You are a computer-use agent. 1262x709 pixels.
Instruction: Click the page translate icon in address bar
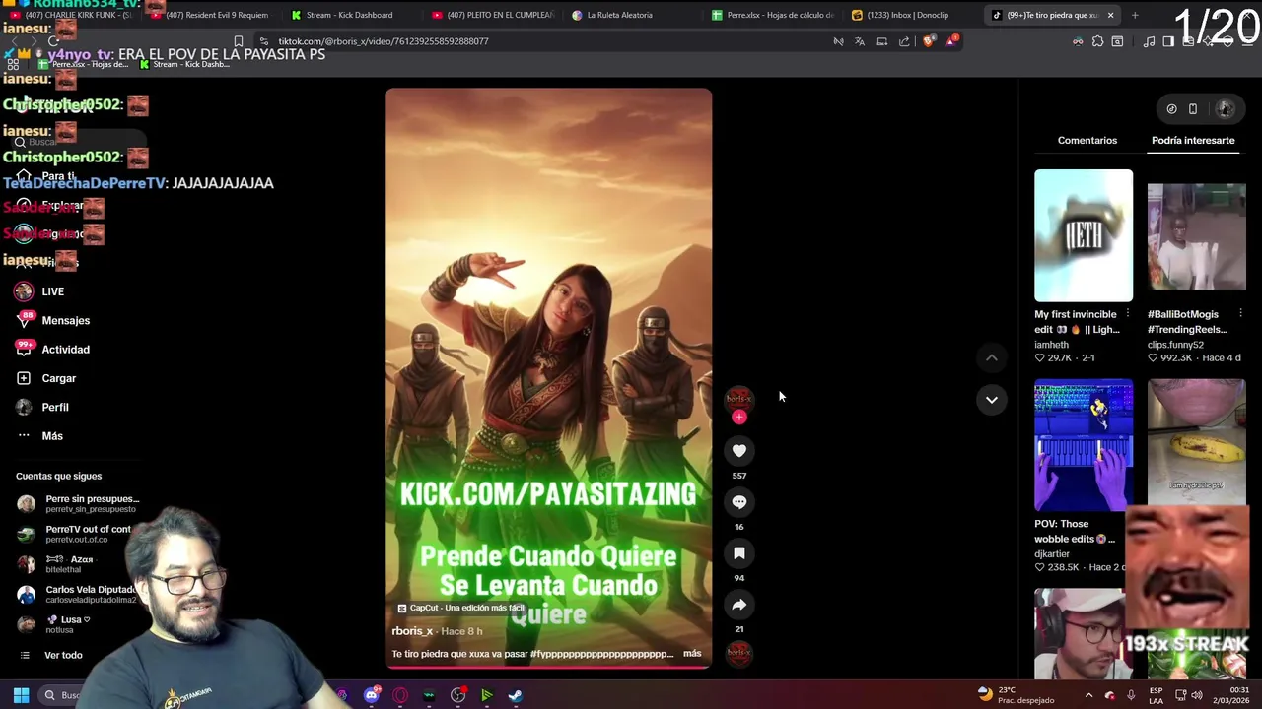coord(860,41)
